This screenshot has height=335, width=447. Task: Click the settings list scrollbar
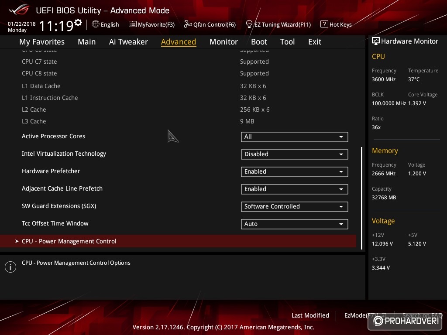pos(361,198)
